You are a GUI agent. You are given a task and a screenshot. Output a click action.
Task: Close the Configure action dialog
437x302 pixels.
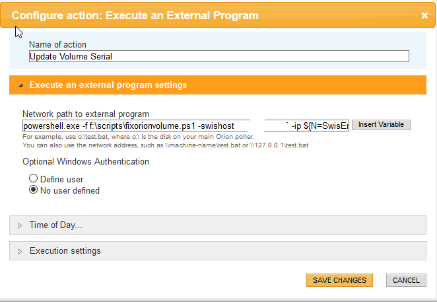(424, 15)
